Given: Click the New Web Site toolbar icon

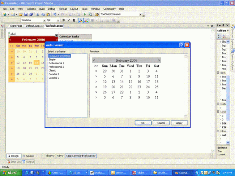Looking at the screenshot, I should click(5, 14).
